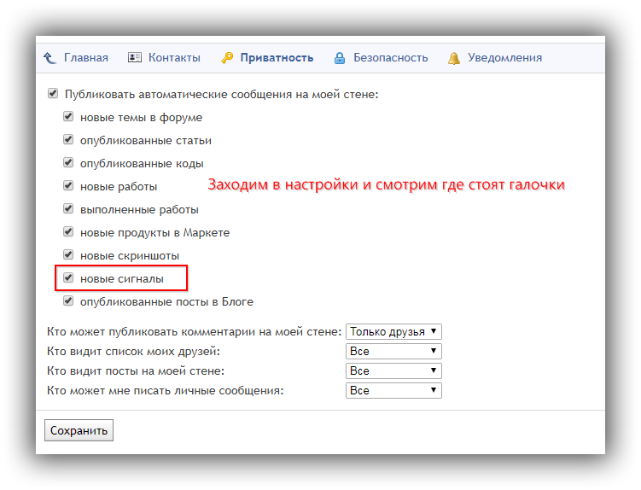Toggle the новые сигналы checkbox

click(68, 277)
